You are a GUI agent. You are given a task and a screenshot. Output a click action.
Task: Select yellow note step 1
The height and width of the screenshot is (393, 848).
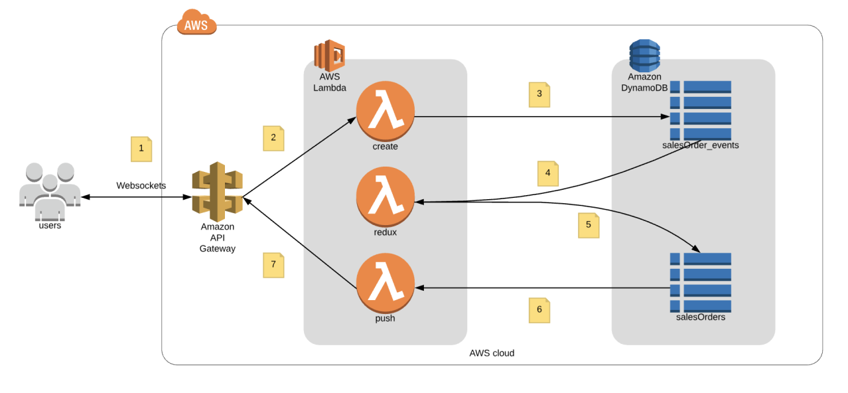pyautogui.click(x=141, y=149)
